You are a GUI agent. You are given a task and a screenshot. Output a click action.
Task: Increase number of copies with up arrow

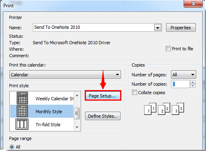[x=193, y=82]
